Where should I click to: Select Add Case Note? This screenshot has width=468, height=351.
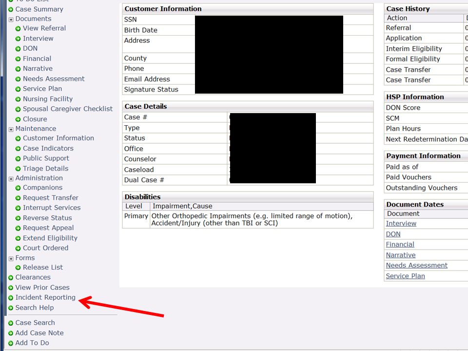[x=39, y=333]
